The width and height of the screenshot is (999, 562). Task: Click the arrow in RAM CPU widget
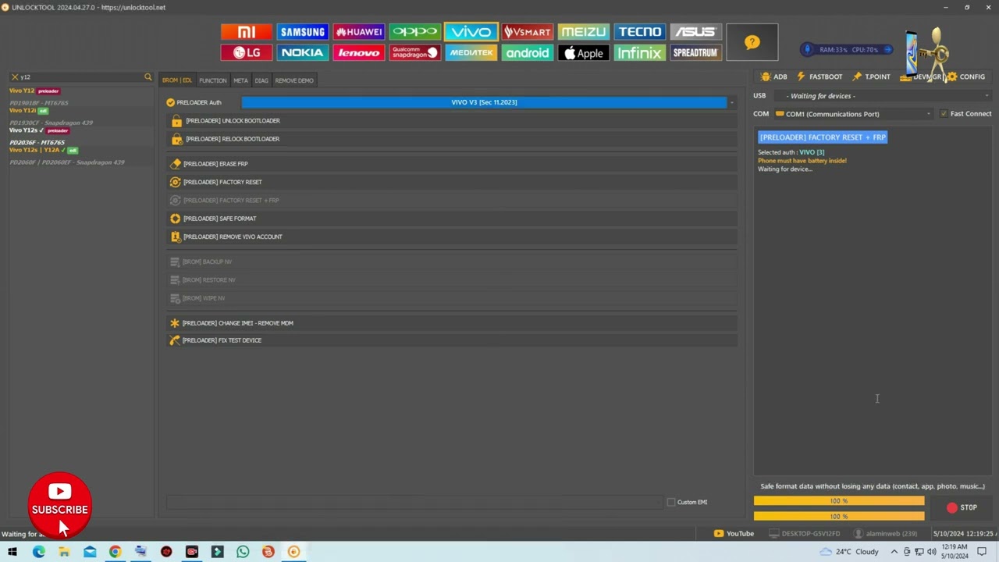tap(887, 49)
